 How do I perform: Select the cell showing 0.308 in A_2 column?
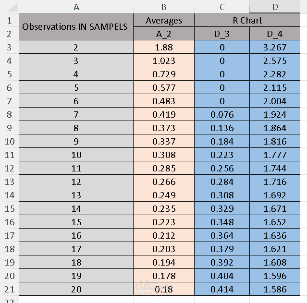164,155
